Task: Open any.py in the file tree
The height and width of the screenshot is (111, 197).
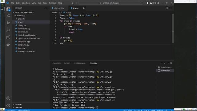Action: point(31,22)
